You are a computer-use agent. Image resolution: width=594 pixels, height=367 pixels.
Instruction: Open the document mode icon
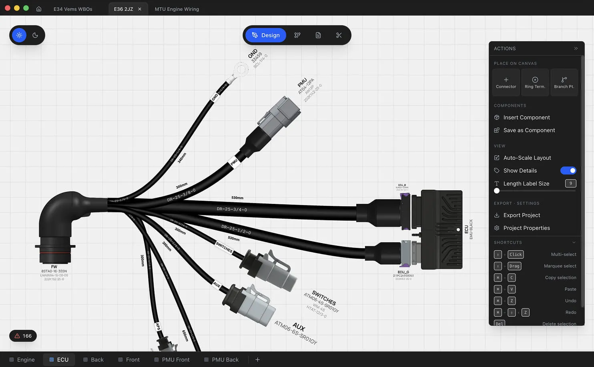pos(318,35)
